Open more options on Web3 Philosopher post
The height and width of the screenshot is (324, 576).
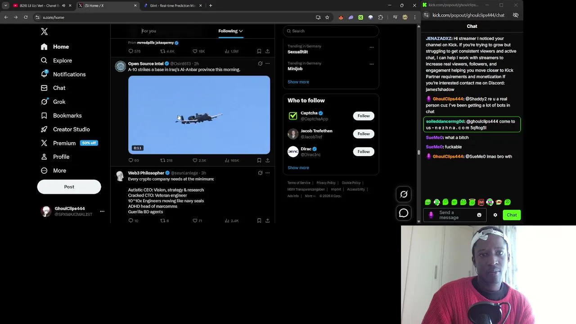(x=267, y=173)
